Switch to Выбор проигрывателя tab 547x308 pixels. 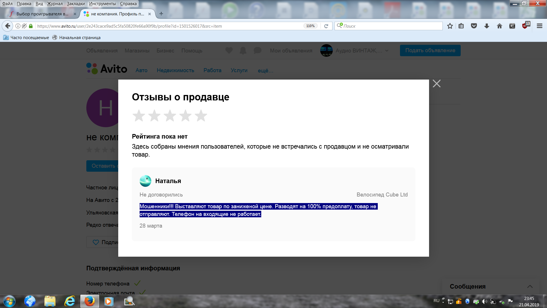(42, 14)
